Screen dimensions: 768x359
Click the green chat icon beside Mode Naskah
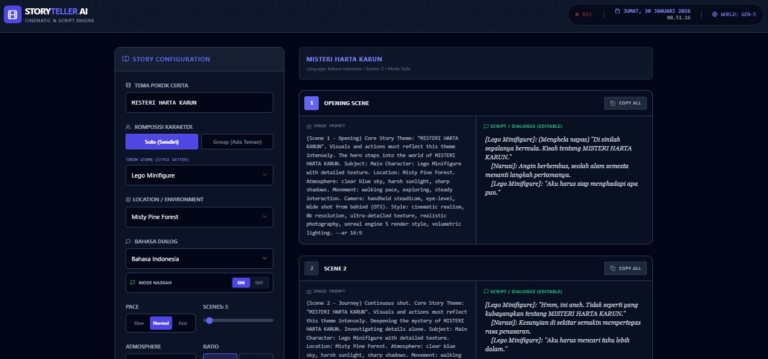pos(133,283)
